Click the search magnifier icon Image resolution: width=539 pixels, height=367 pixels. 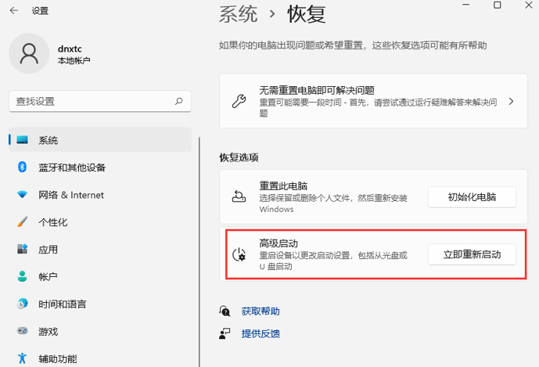(178, 101)
